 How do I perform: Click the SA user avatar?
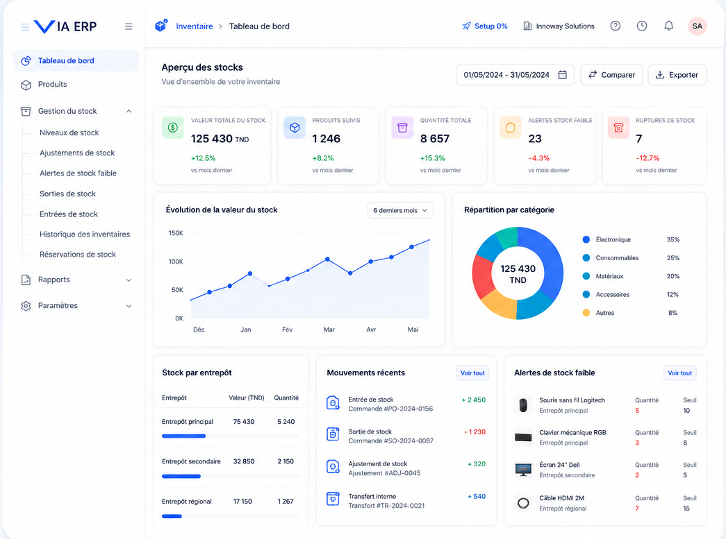698,26
